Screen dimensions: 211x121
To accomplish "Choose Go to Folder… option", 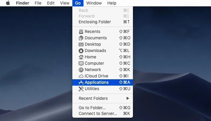I will (x=102, y=108).
